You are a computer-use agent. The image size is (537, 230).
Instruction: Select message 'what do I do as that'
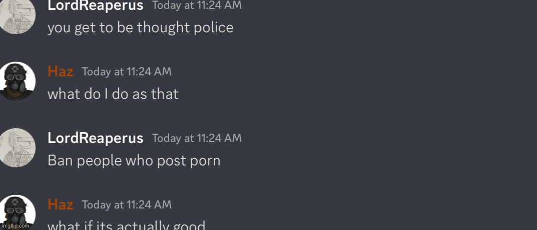point(113,94)
